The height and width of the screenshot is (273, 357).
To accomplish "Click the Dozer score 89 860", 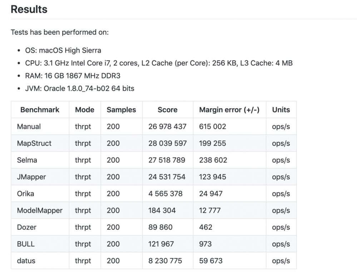I will [160, 228].
